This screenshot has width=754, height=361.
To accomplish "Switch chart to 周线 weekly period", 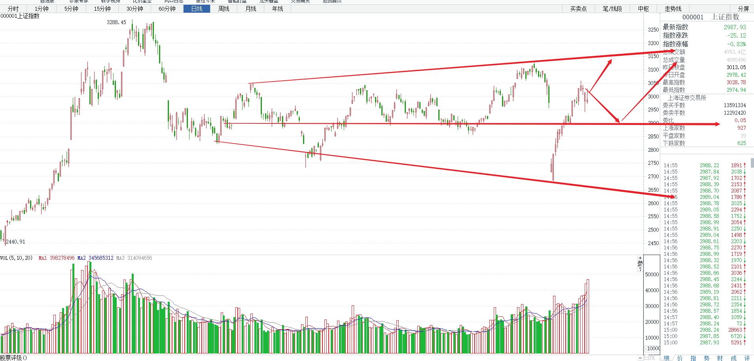I will [x=224, y=9].
